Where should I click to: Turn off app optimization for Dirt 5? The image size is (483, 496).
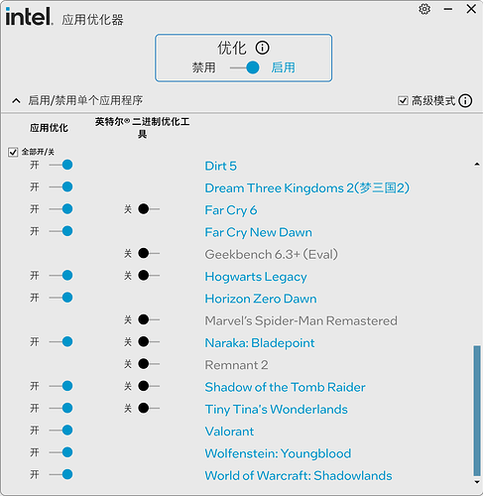(60, 165)
